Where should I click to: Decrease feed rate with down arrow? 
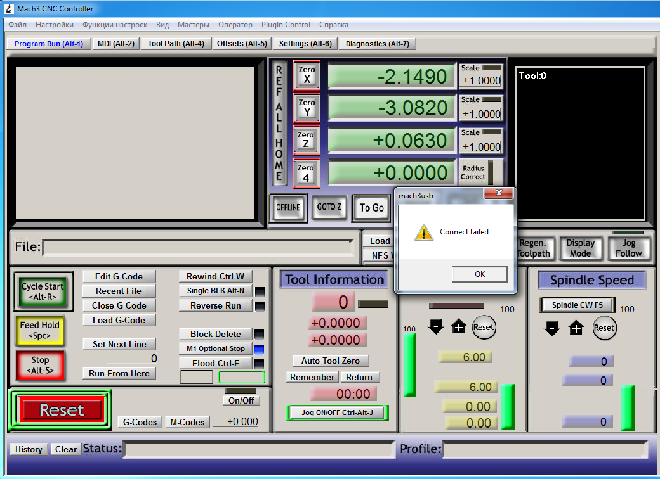click(436, 326)
